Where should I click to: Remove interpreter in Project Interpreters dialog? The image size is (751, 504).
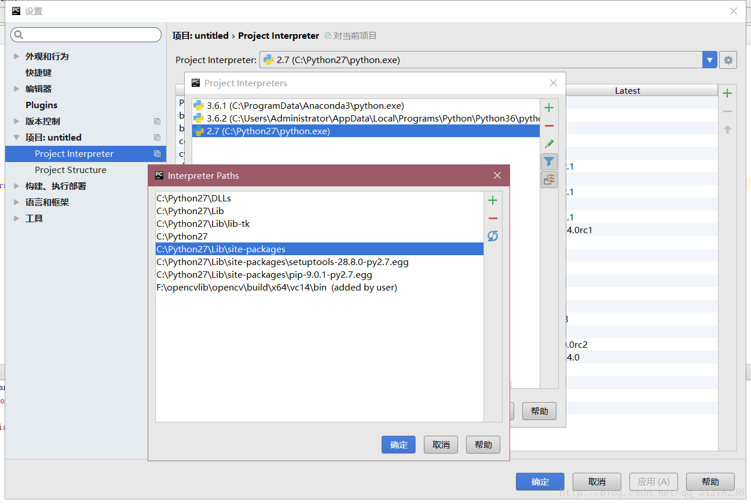549,126
